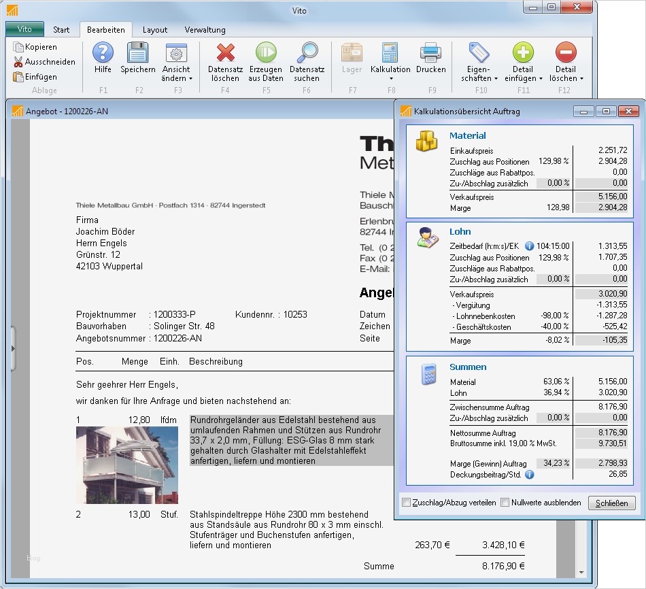Image resolution: width=646 pixels, height=589 pixels.
Task: Click the green Vito application button
Action: coord(24,29)
